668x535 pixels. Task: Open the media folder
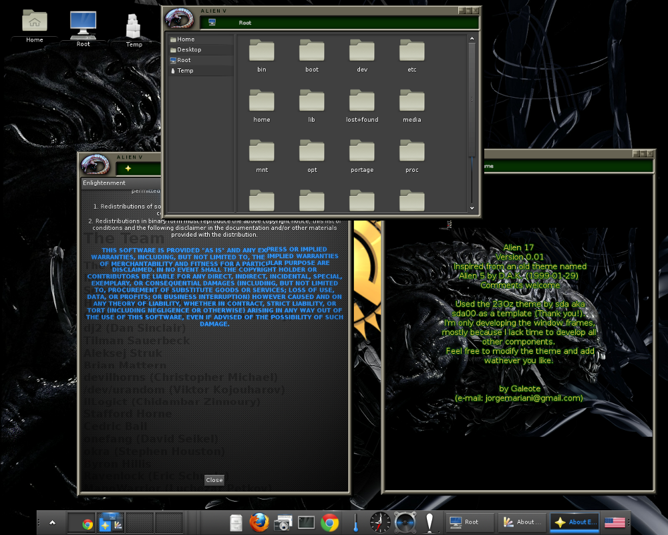[x=412, y=106]
